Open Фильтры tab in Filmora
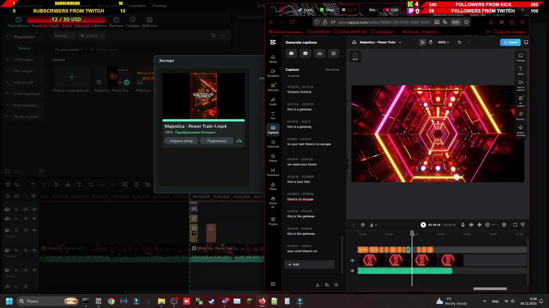Screen dimensions: 549x308 pos(116,22)
